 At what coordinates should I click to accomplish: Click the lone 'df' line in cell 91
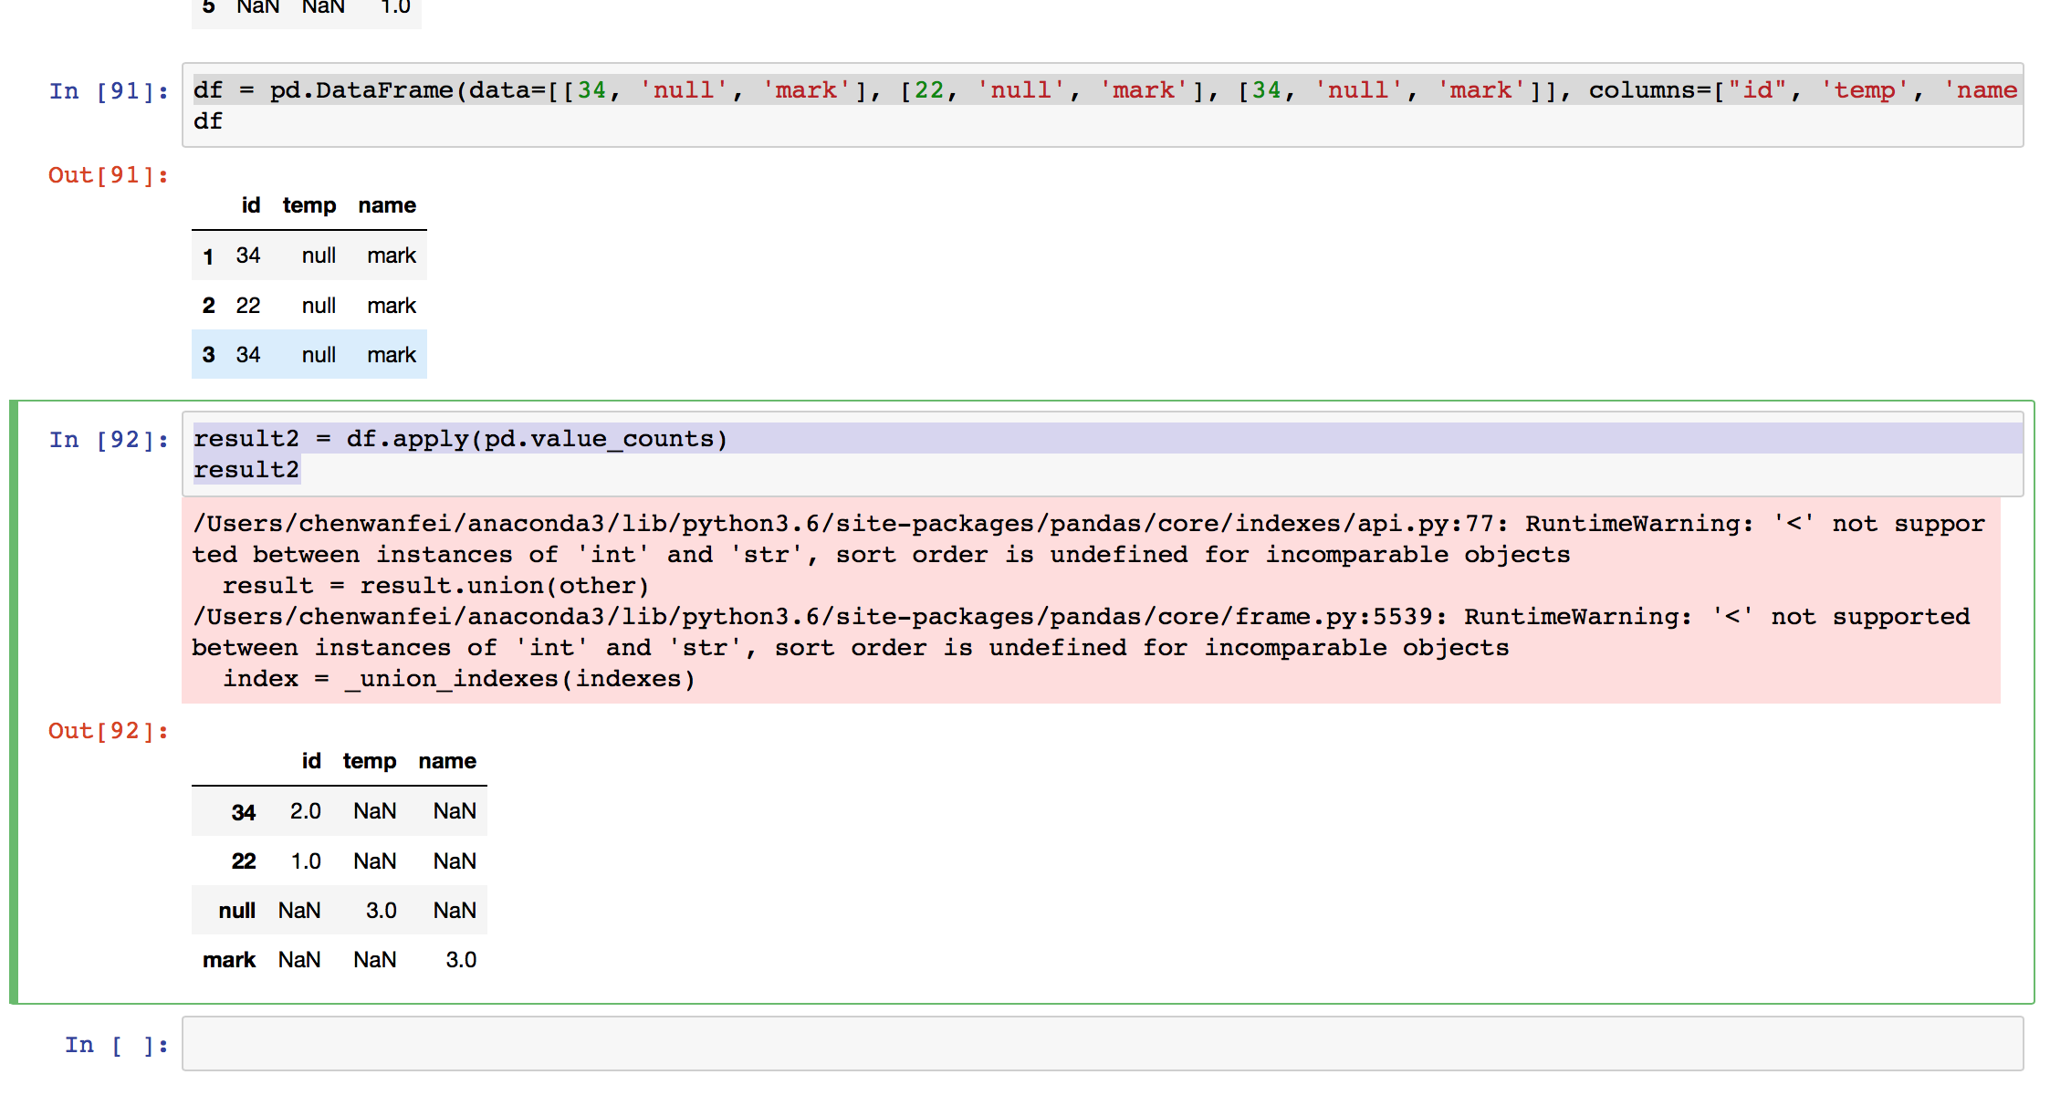[208, 121]
